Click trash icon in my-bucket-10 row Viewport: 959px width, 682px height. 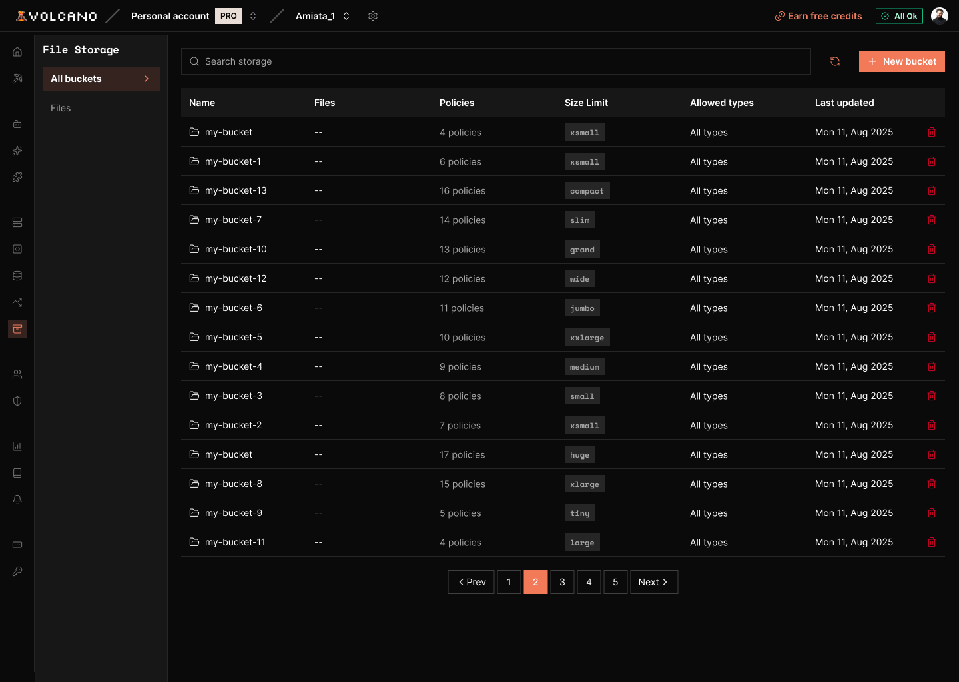932,249
